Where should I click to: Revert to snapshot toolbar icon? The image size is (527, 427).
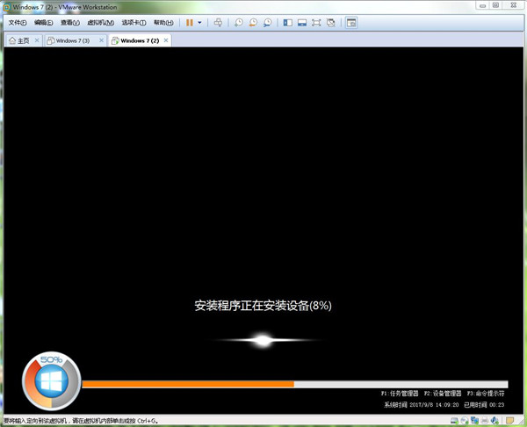[253, 23]
